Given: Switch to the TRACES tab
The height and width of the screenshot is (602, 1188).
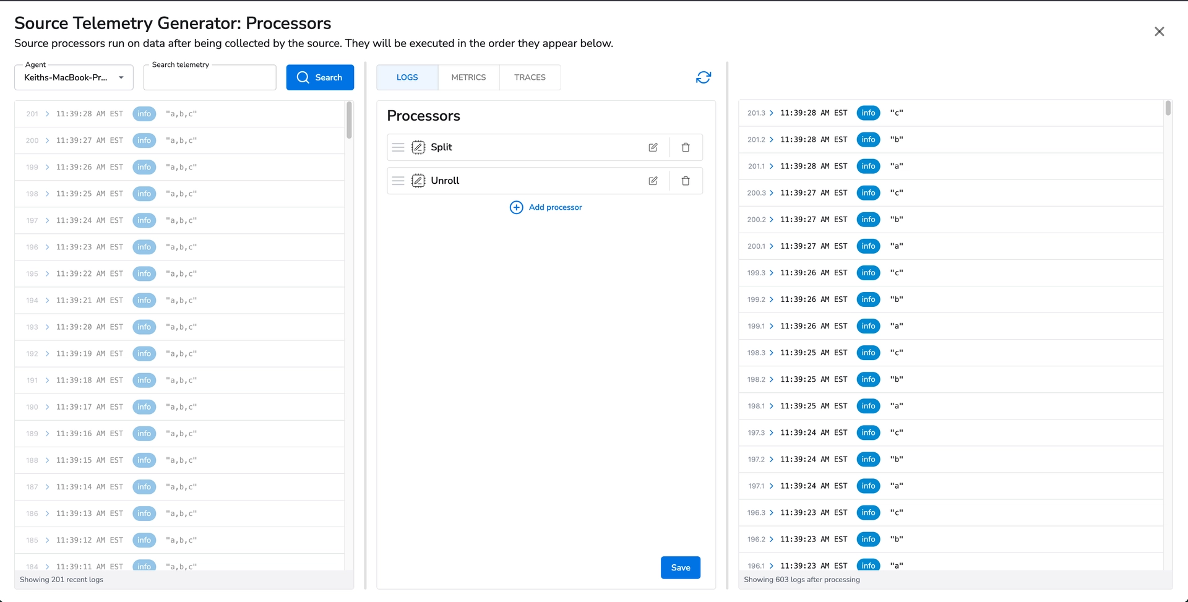Looking at the screenshot, I should [530, 77].
